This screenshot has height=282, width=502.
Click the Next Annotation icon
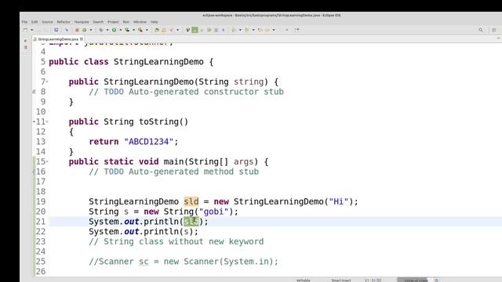(233, 30)
